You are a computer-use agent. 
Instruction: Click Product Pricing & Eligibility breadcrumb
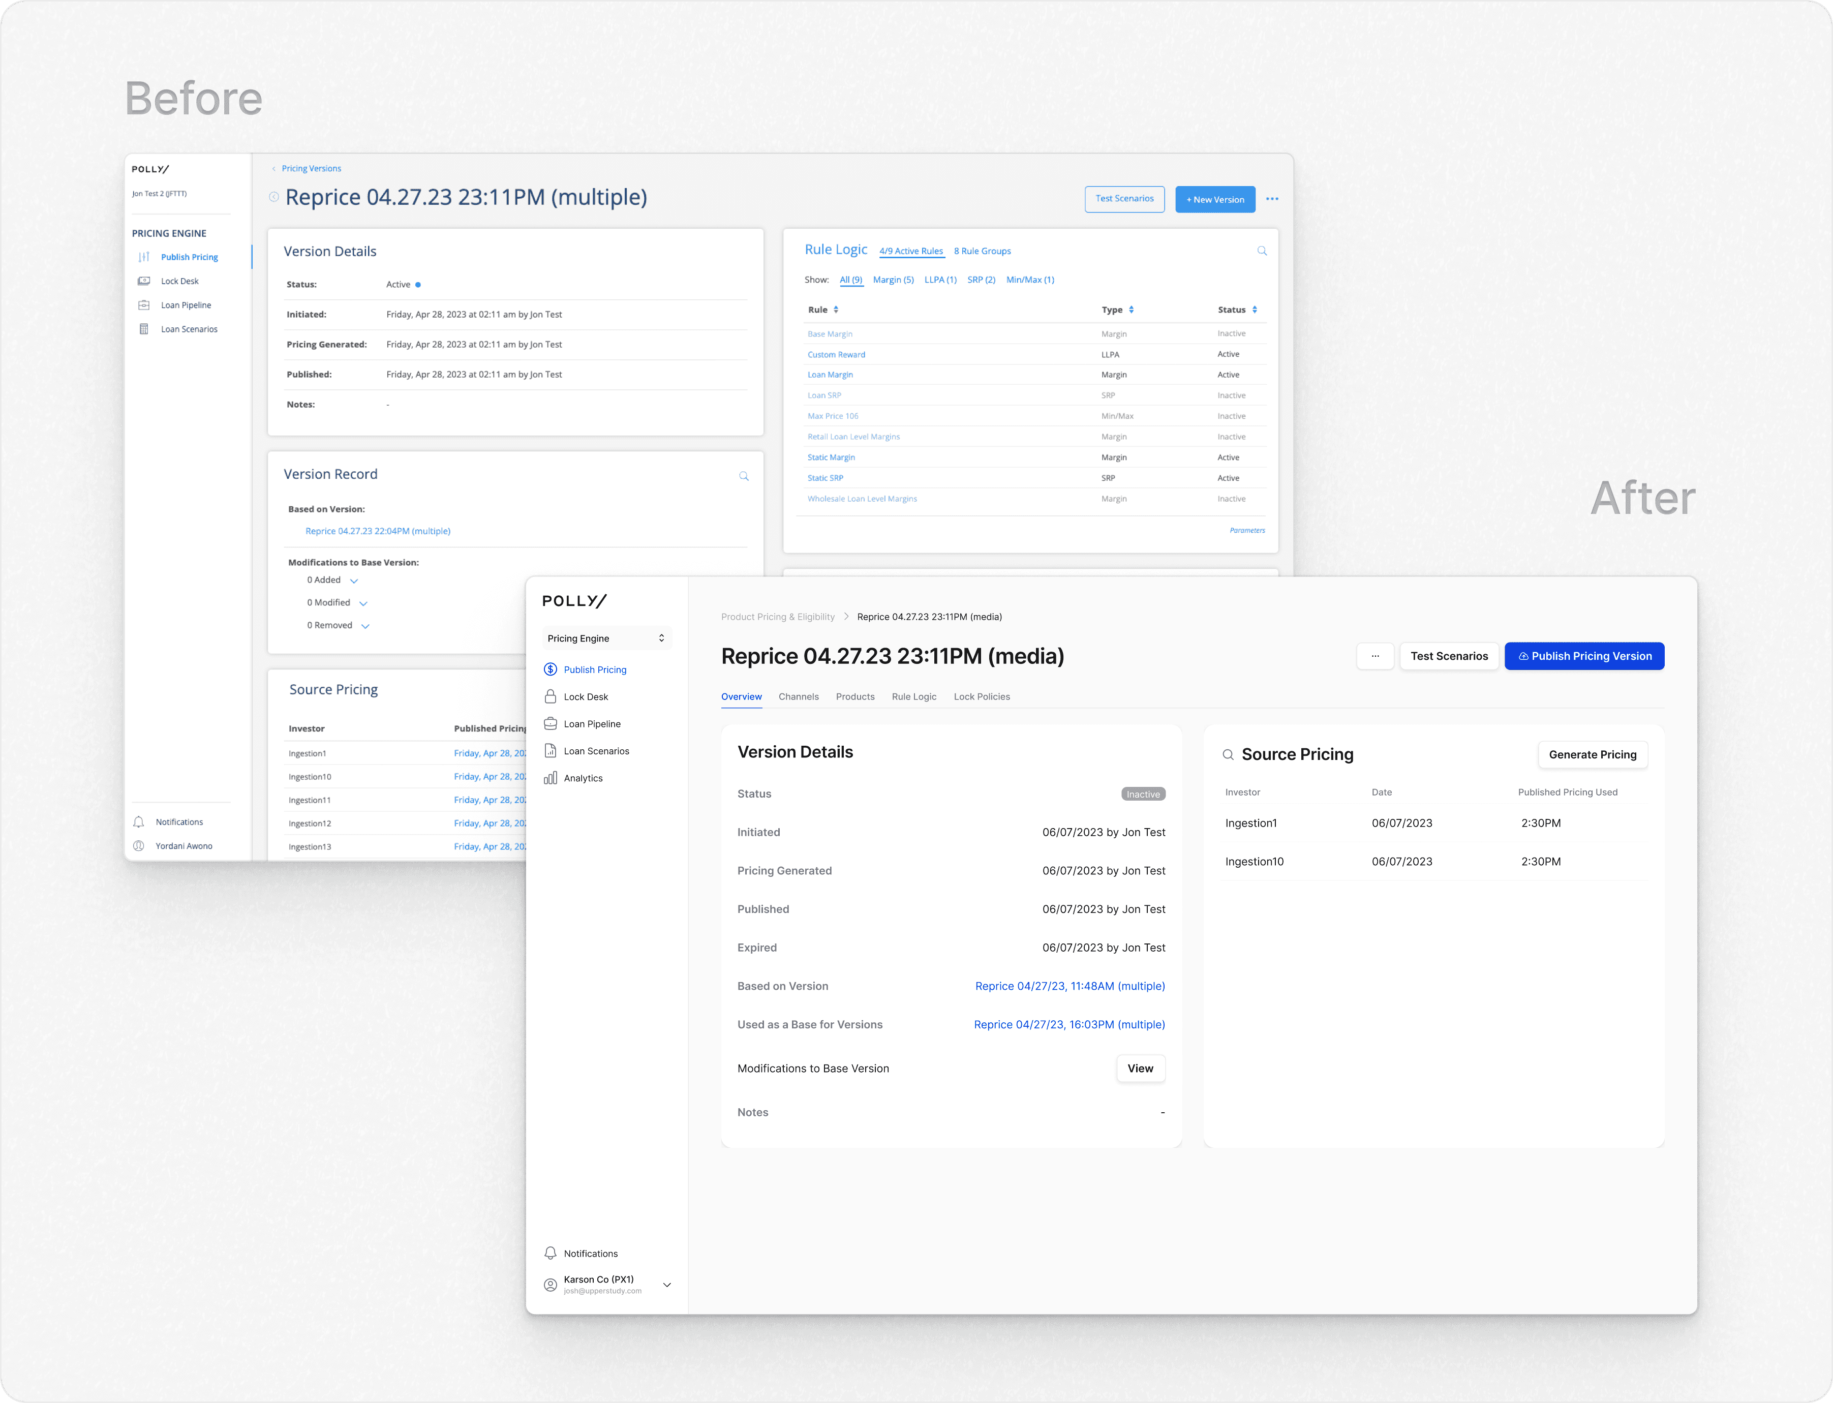point(777,616)
